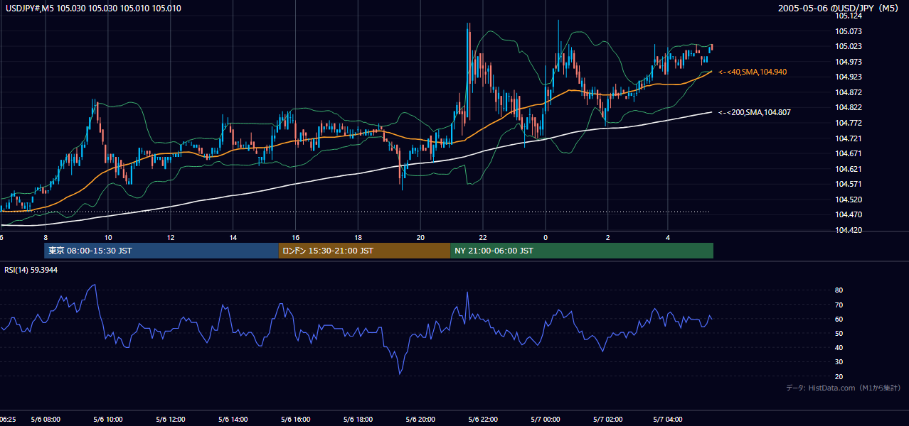
Task: Click hour marker 0 under the price chart
Action: [x=546, y=237]
